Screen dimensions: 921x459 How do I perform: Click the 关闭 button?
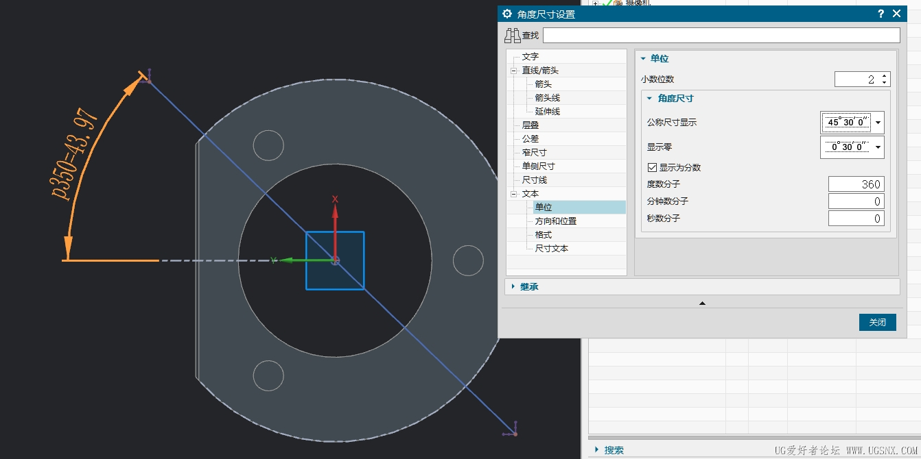coord(877,322)
